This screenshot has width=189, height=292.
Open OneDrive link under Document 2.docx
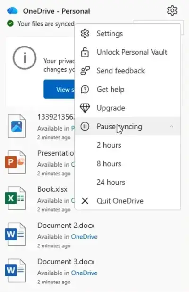click(84, 237)
